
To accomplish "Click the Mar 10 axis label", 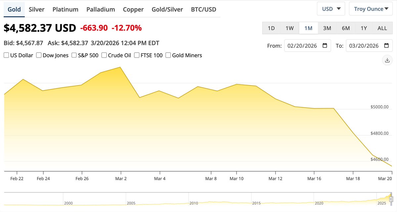I will pyautogui.click(x=237, y=179).
